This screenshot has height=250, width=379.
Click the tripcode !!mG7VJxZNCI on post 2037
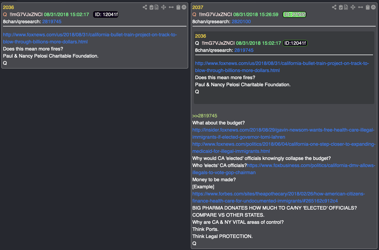click(215, 14)
